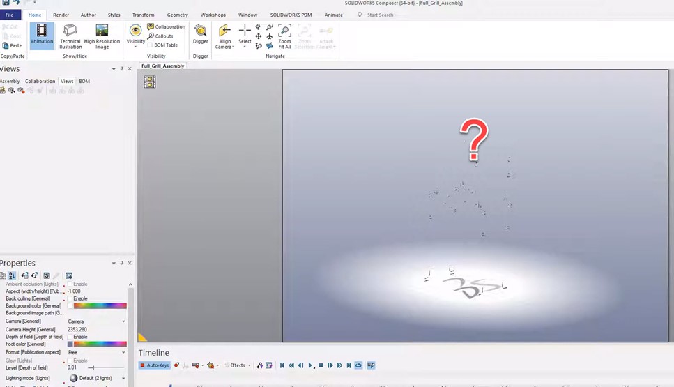This screenshot has height=387, width=674.
Task: Toggle the Animation mode button
Action: (42, 35)
